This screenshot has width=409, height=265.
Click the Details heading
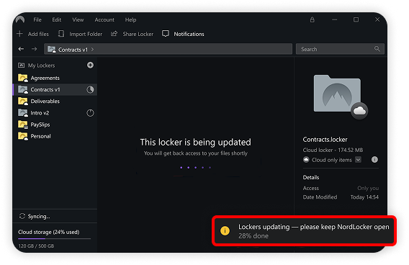coord(311,177)
